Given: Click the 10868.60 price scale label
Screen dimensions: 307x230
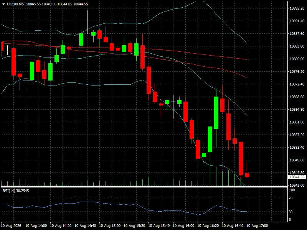Looking at the screenshot, I should tap(297, 97).
